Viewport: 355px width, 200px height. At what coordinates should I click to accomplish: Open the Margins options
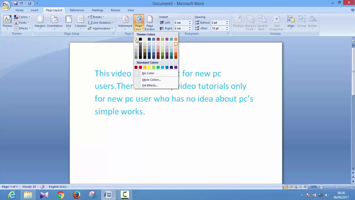[40, 23]
